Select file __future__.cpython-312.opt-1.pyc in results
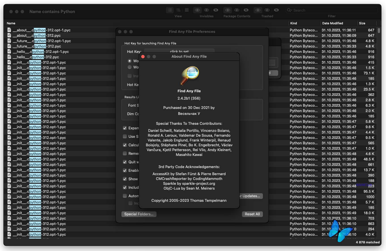 42,41
